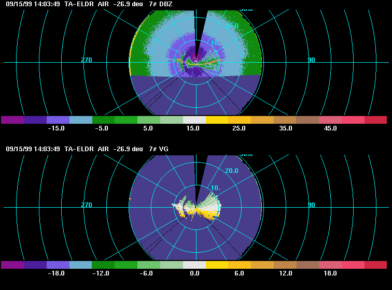Click the 20.0 range ring label in DBZ panel
This screenshot has height=290, width=392.
coord(232,26)
